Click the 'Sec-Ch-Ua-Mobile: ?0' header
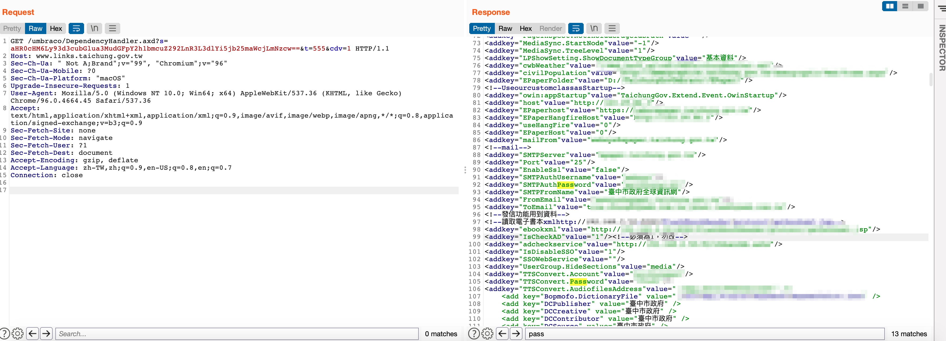946x341 pixels. point(53,71)
